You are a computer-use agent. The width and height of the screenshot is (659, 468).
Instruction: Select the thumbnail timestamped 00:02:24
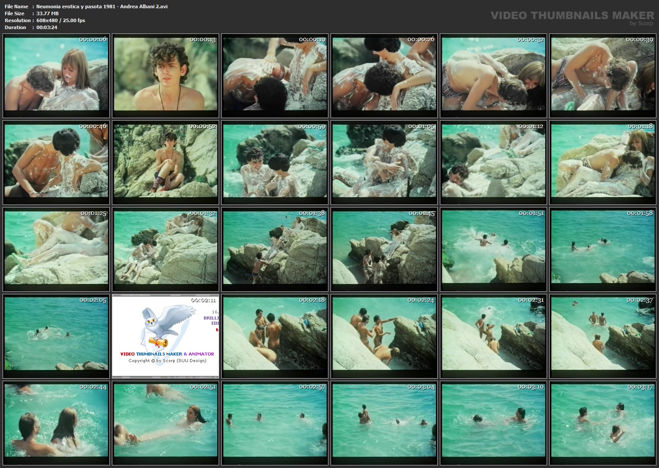(384, 336)
